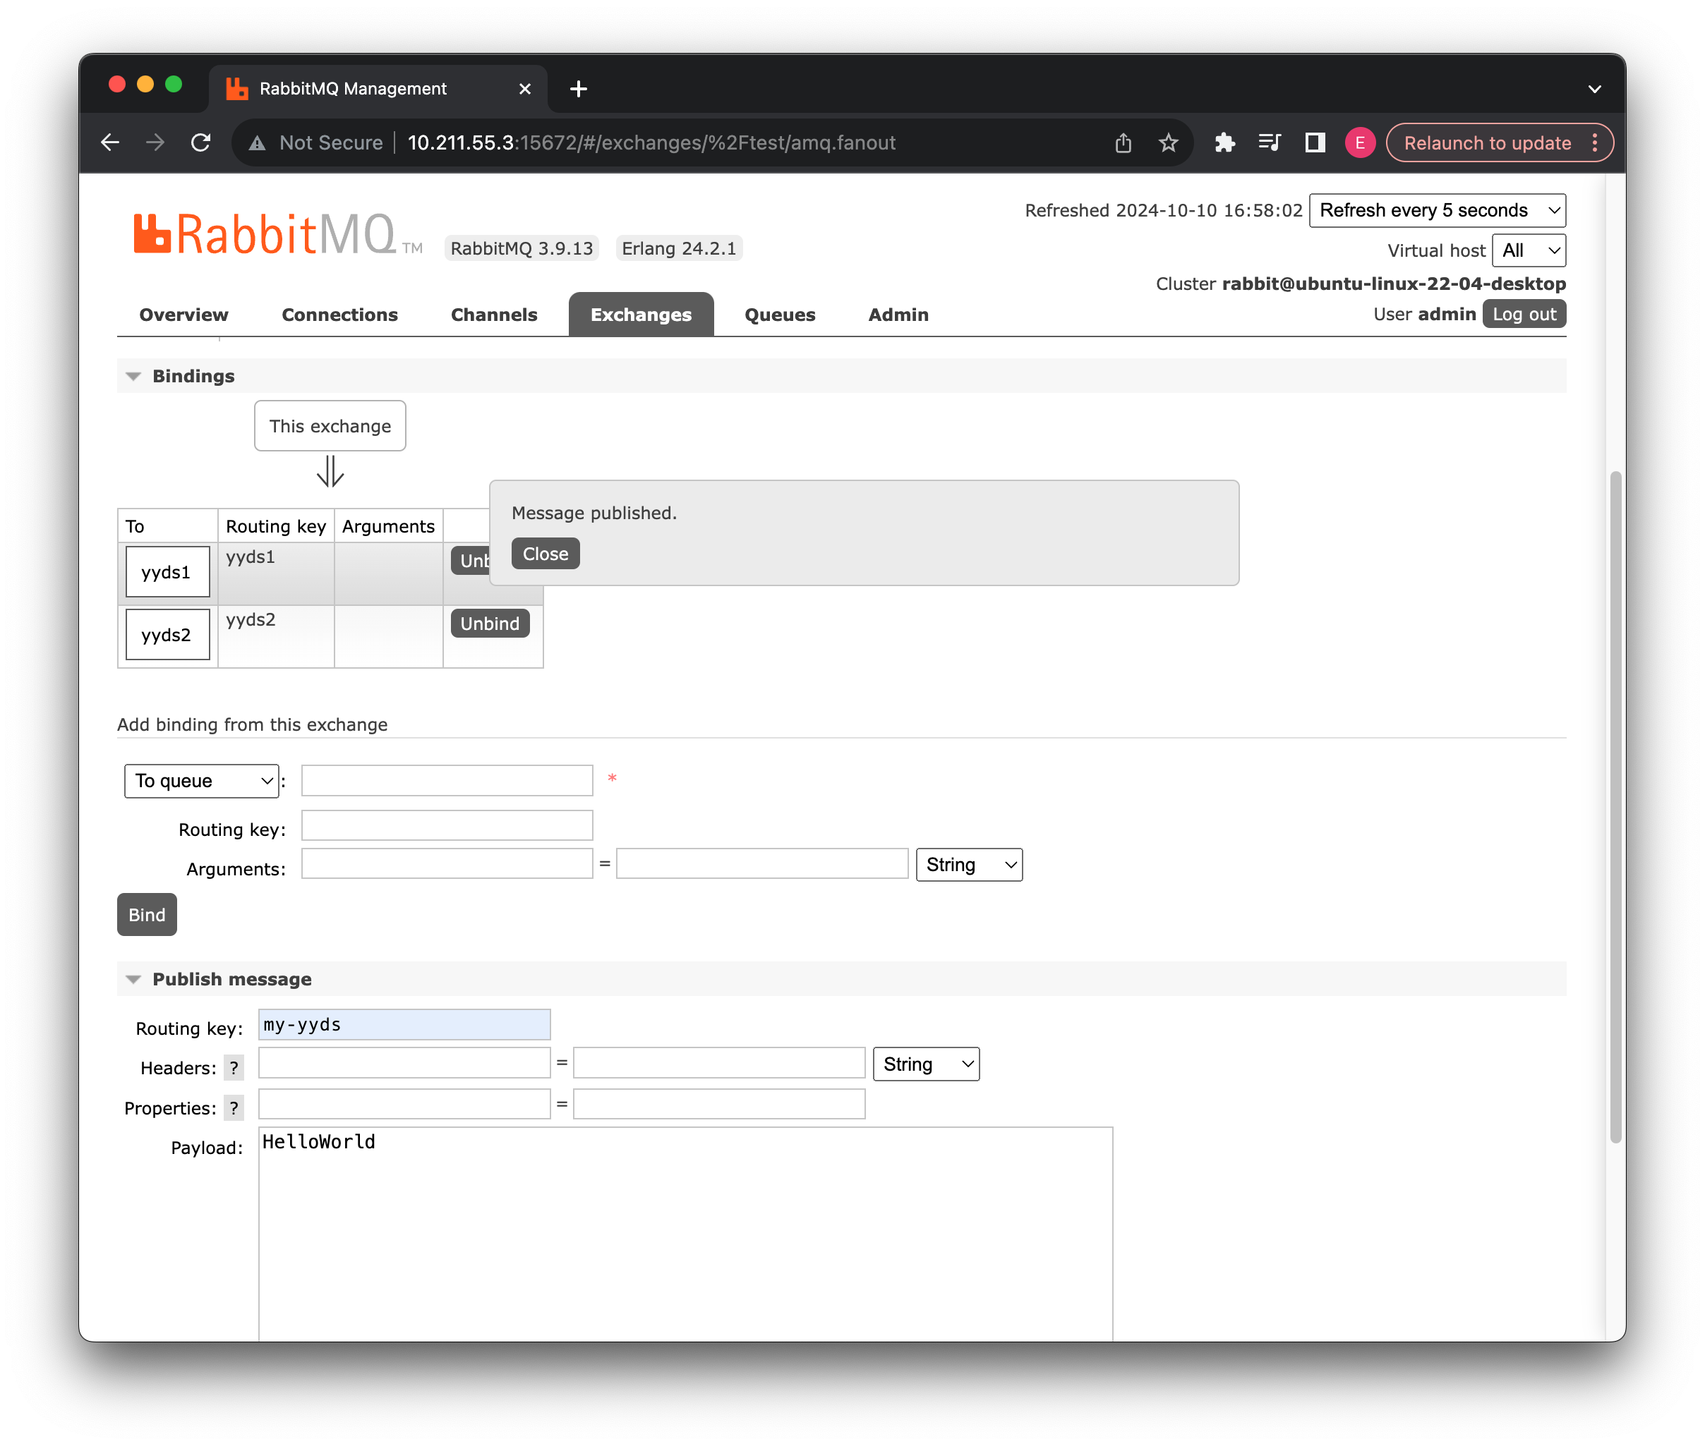Open the To queue dropdown
Viewport: 1705px width, 1446px height.
click(202, 780)
